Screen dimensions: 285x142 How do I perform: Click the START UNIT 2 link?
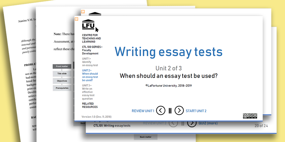(196, 111)
